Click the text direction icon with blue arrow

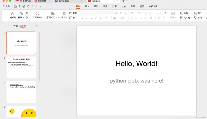coord(165,13)
